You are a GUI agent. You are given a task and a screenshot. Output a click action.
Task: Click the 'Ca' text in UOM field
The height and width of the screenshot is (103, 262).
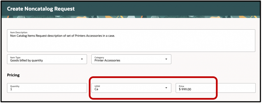(x=96, y=89)
